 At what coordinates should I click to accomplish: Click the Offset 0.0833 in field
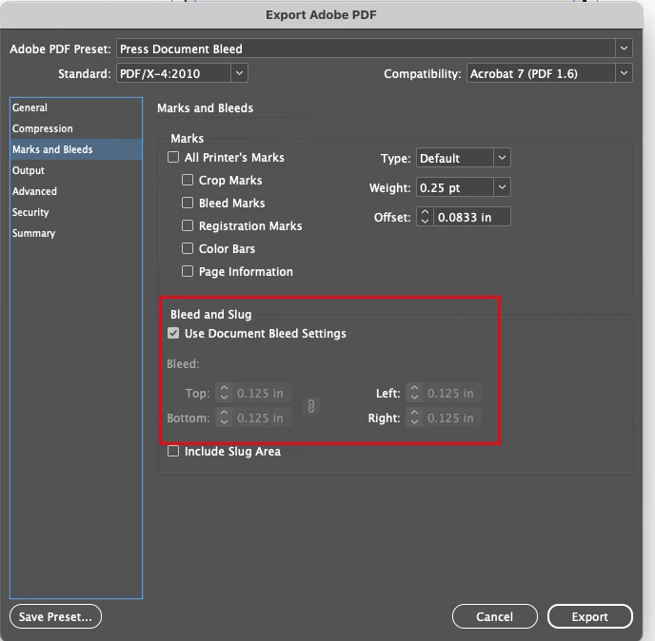pyautogui.click(x=471, y=217)
